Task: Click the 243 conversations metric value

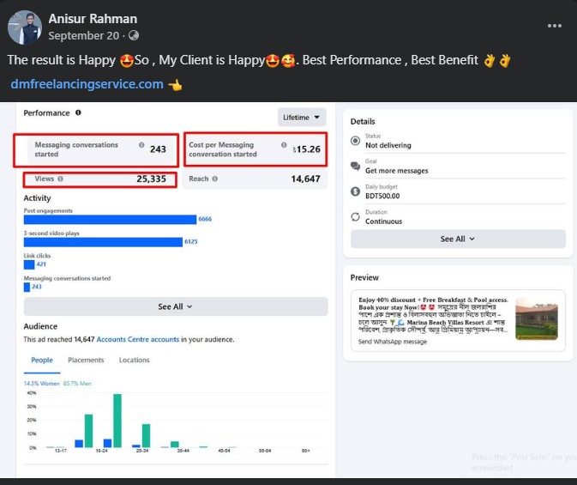Action: click(158, 149)
